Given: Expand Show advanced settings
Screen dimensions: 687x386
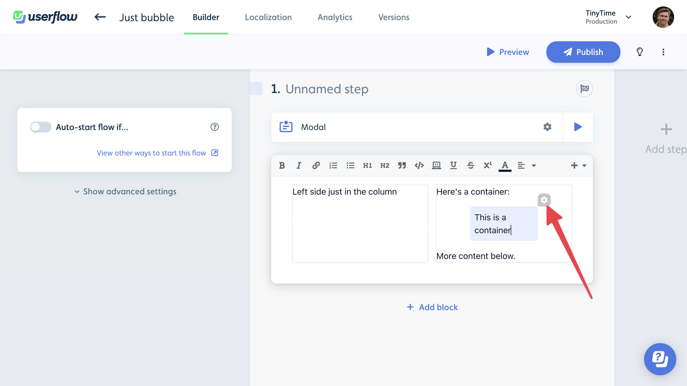Looking at the screenshot, I should (x=125, y=191).
